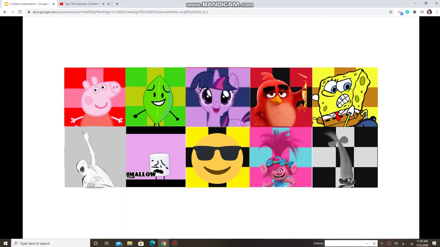Close the Untitled presentation tab
The height and width of the screenshot is (247, 440).
pyautogui.click(x=53, y=4)
